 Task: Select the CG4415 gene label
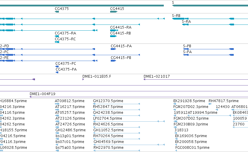(x=117, y=9)
